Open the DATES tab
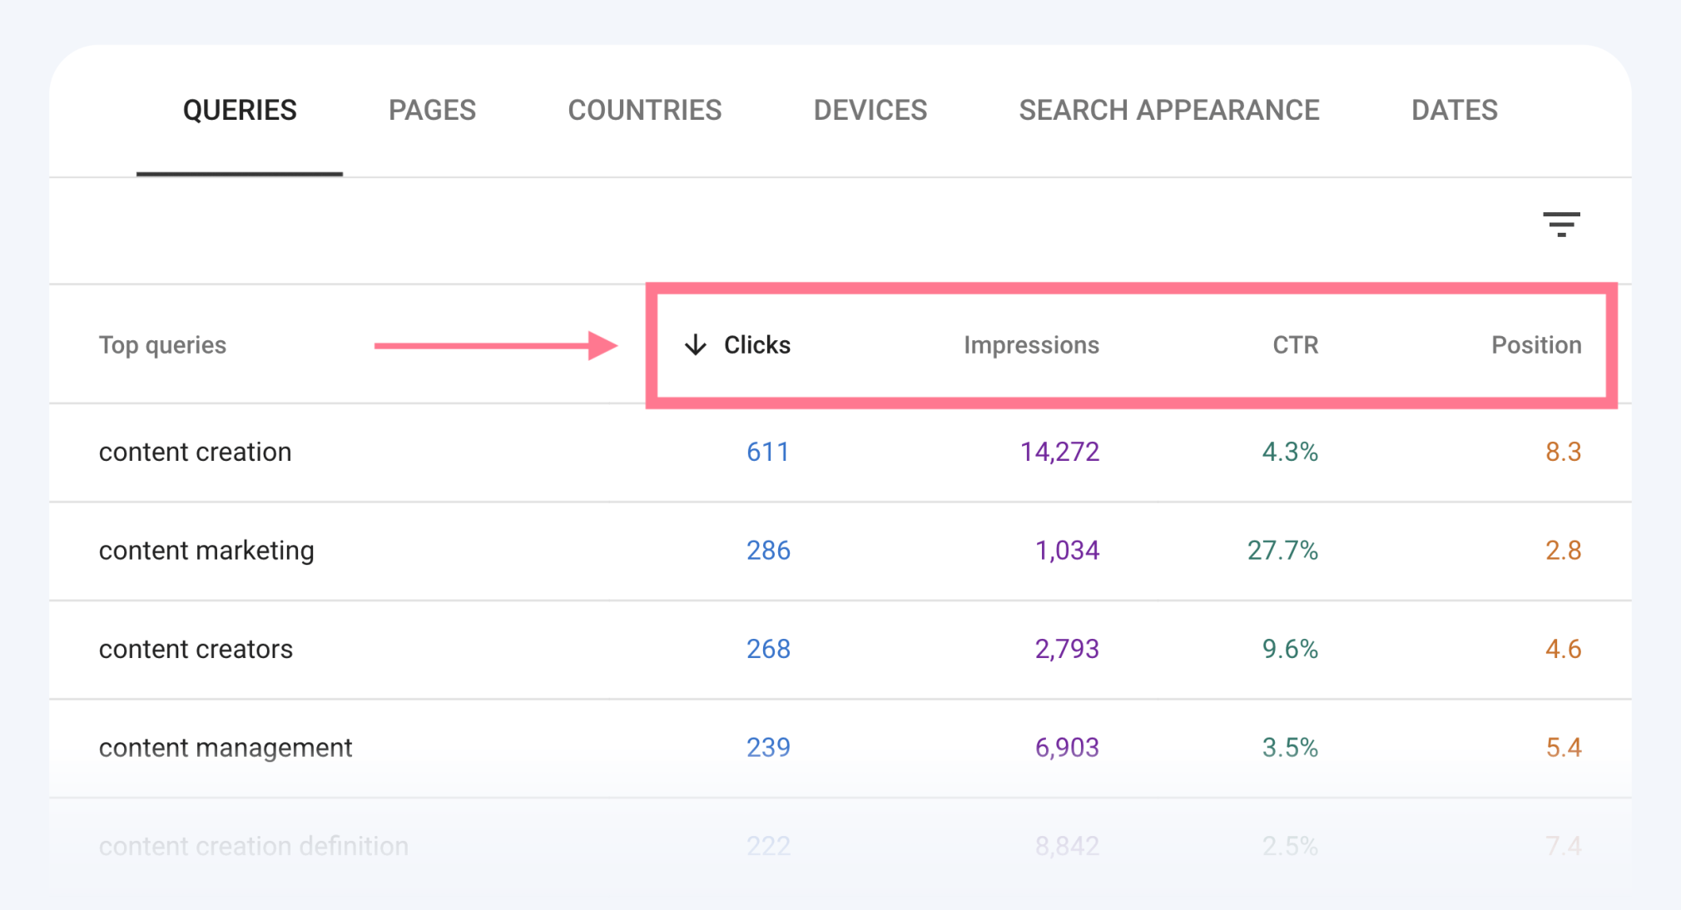 pyautogui.click(x=1454, y=109)
